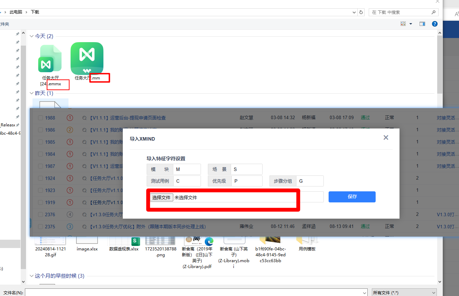The width and height of the screenshot is (459, 296).
Task: Tick the checkbox for case 1924
Action: pyautogui.click(x=40, y=178)
